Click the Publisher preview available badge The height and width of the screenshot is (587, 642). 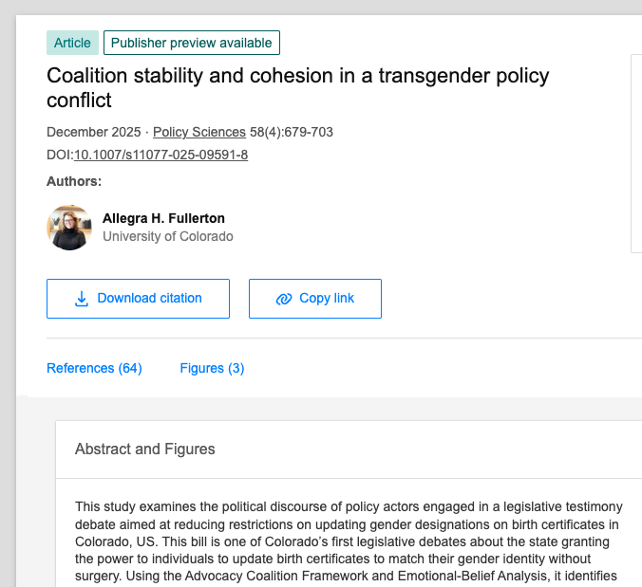tap(192, 43)
